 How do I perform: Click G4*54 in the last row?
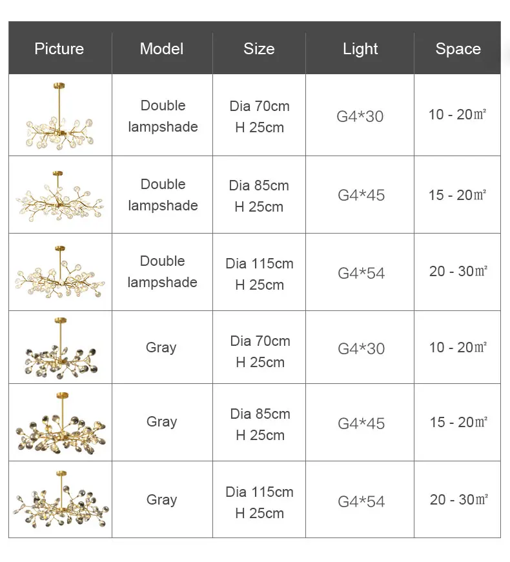pyautogui.click(x=362, y=501)
